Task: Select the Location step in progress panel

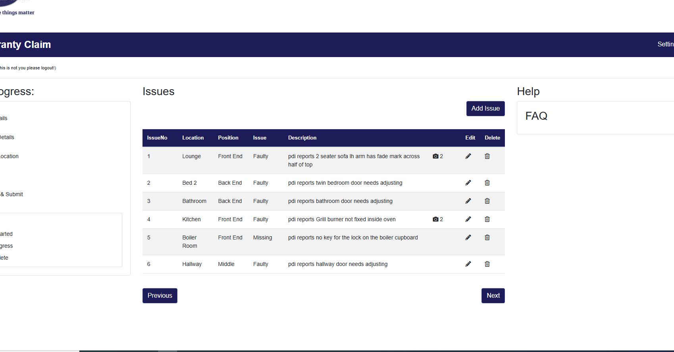Action: [x=10, y=156]
